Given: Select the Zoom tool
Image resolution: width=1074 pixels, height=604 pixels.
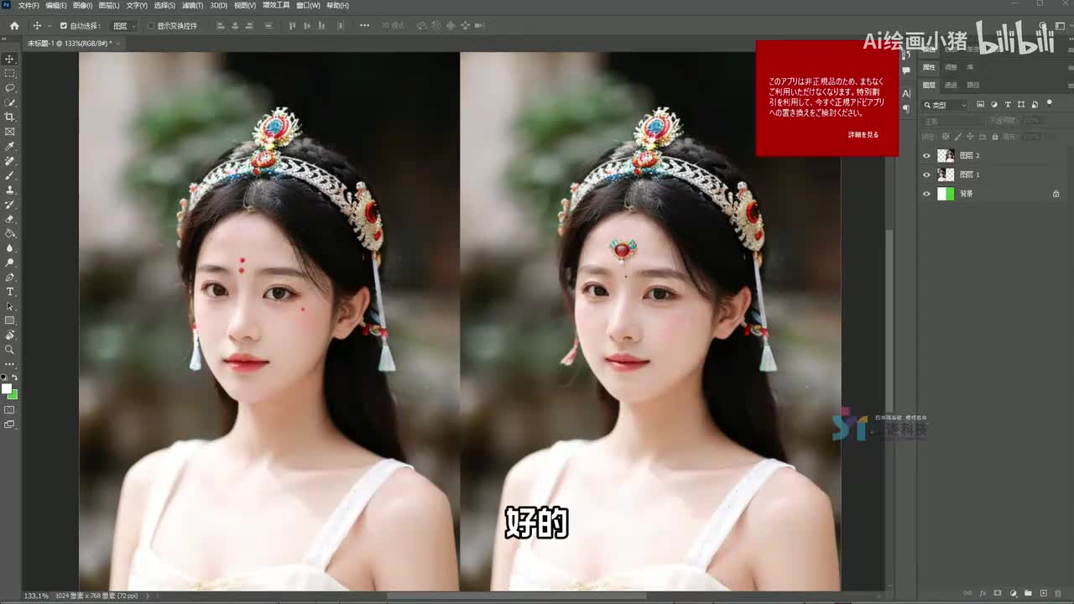Looking at the screenshot, I should (10, 350).
